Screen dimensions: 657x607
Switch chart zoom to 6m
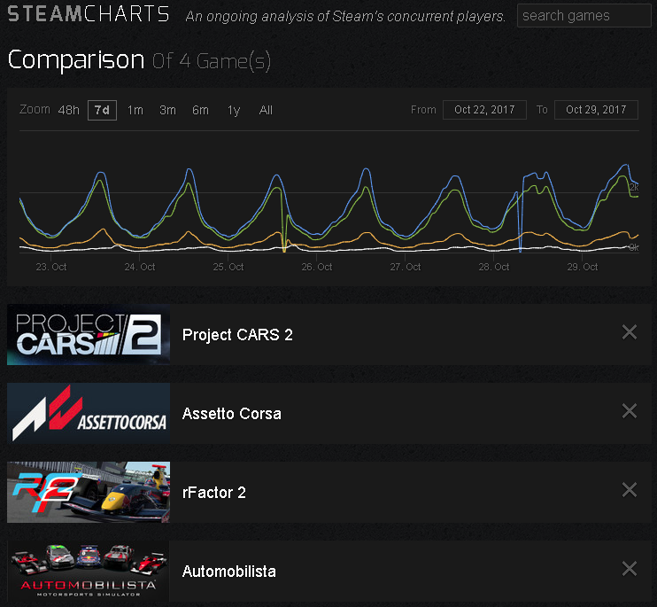[200, 110]
